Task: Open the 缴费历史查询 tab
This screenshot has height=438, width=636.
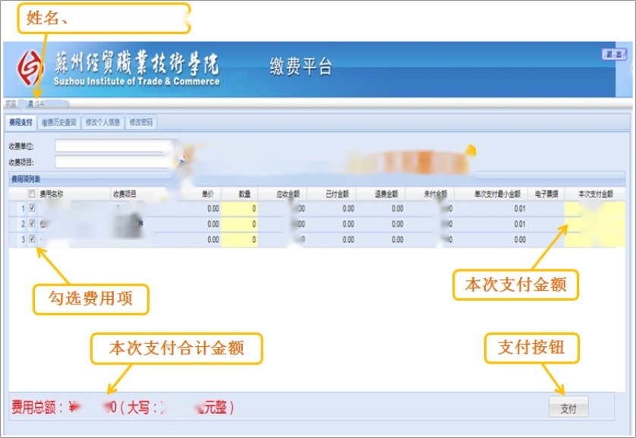Action: click(58, 122)
